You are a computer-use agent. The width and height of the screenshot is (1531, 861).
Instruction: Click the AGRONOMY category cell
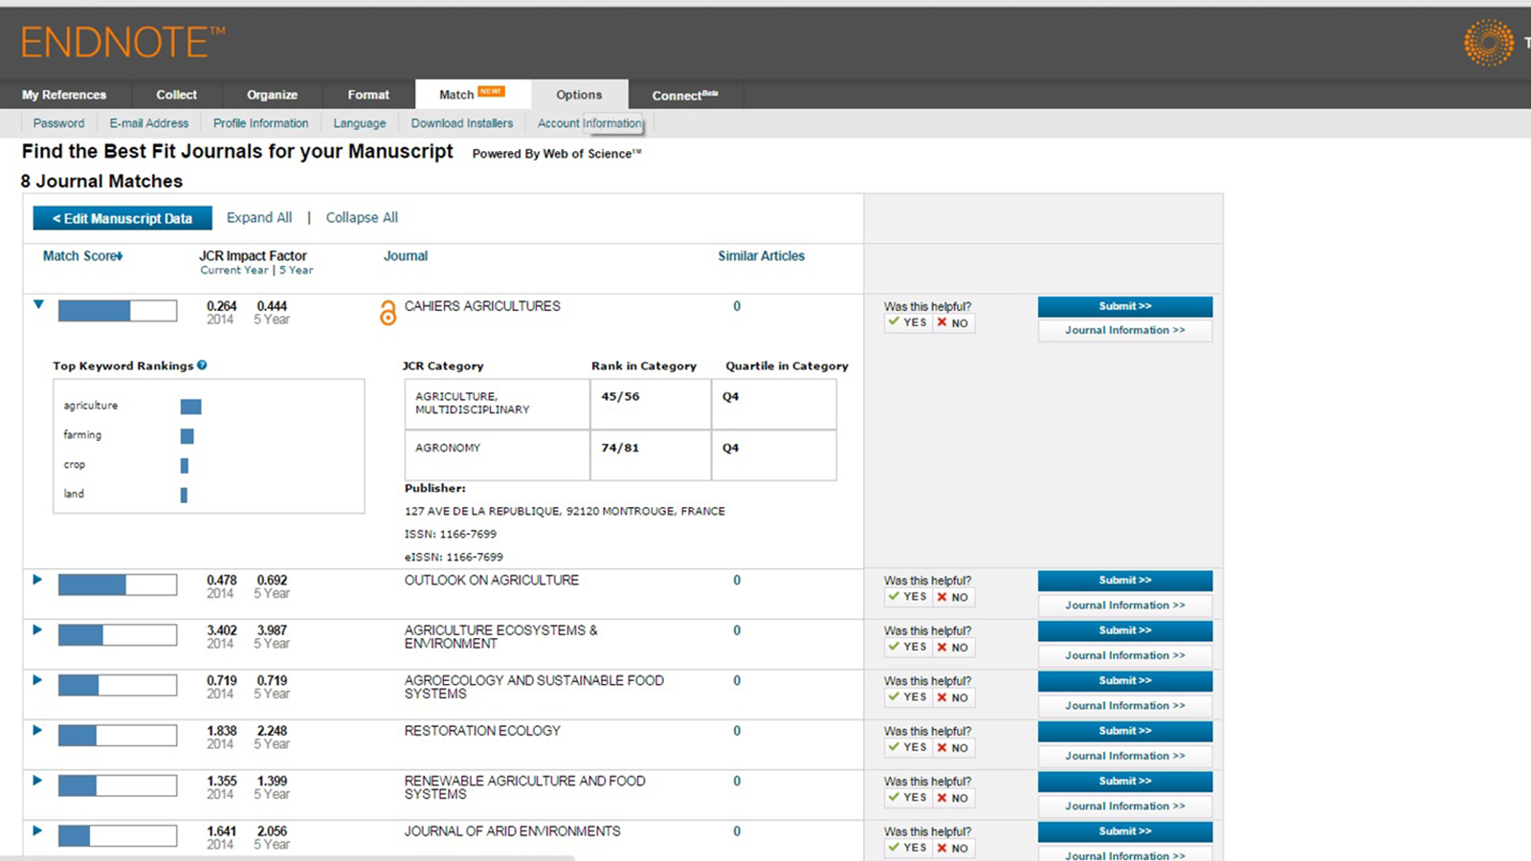click(498, 455)
